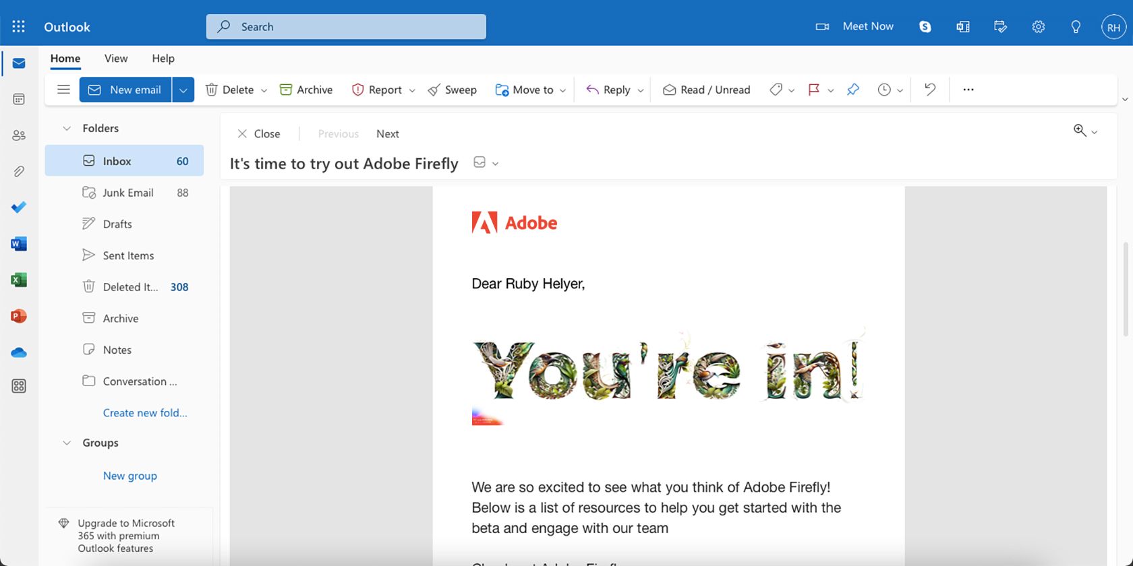
Task: Open More apps icon in rail
Action: pos(19,386)
